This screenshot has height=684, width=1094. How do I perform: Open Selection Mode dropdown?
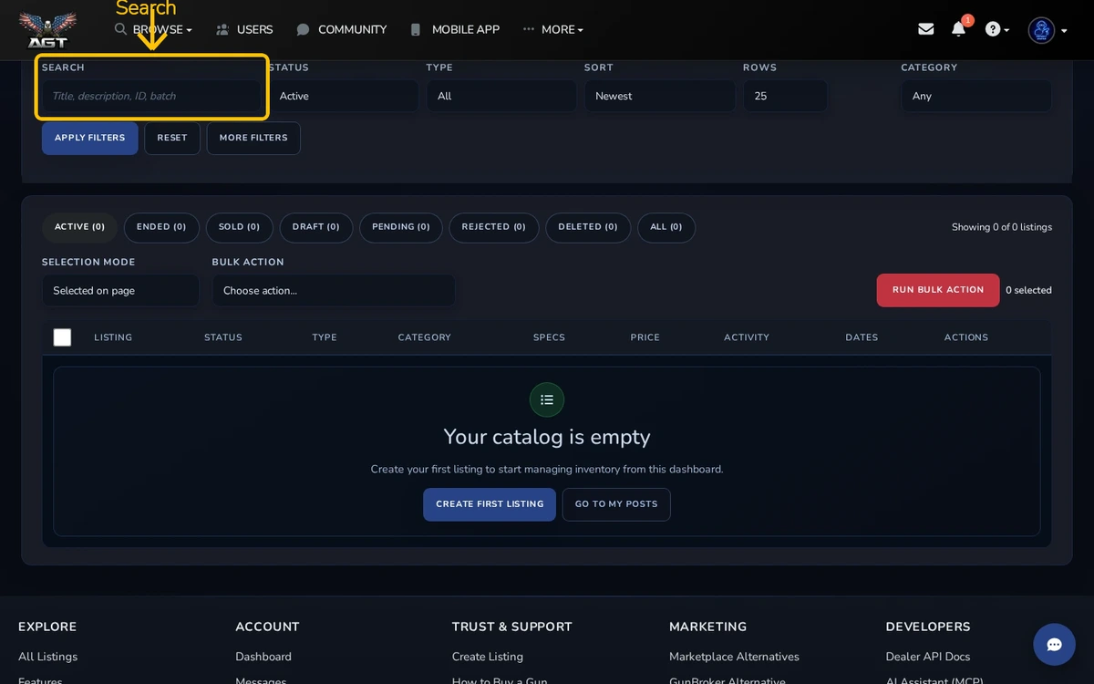click(120, 290)
